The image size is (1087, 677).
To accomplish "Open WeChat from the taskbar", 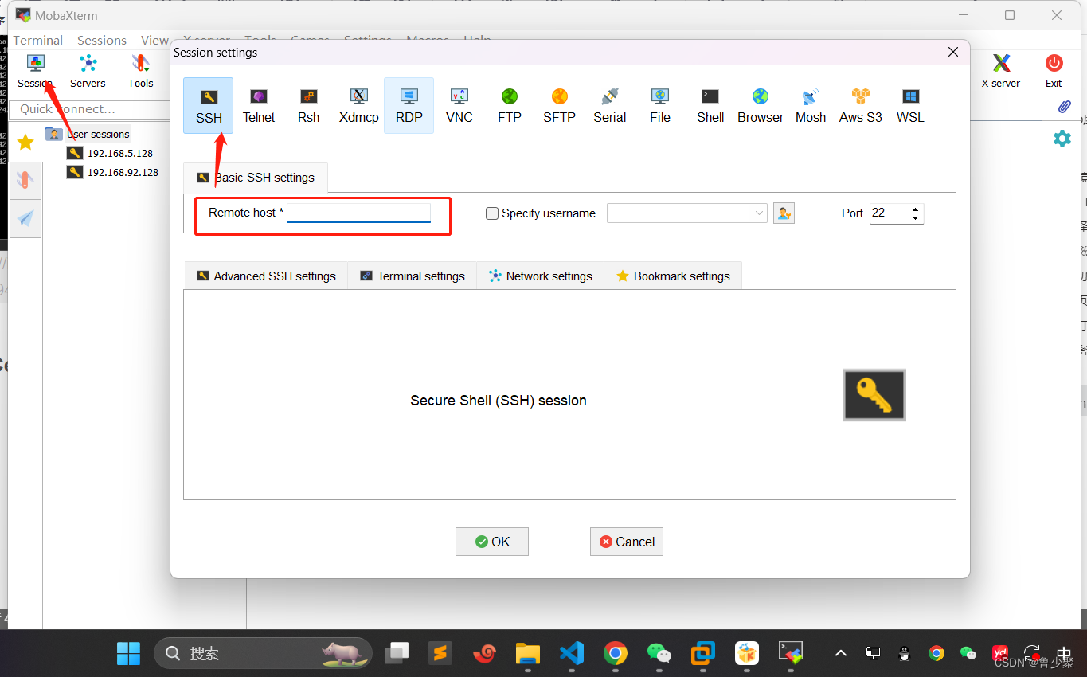I will (659, 653).
